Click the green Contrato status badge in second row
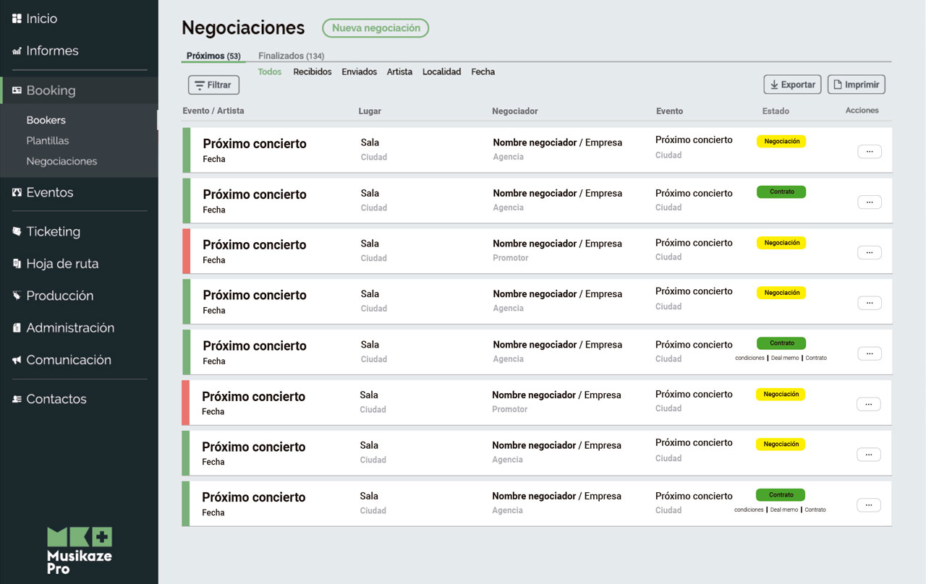The width and height of the screenshot is (926, 584). [x=781, y=192]
